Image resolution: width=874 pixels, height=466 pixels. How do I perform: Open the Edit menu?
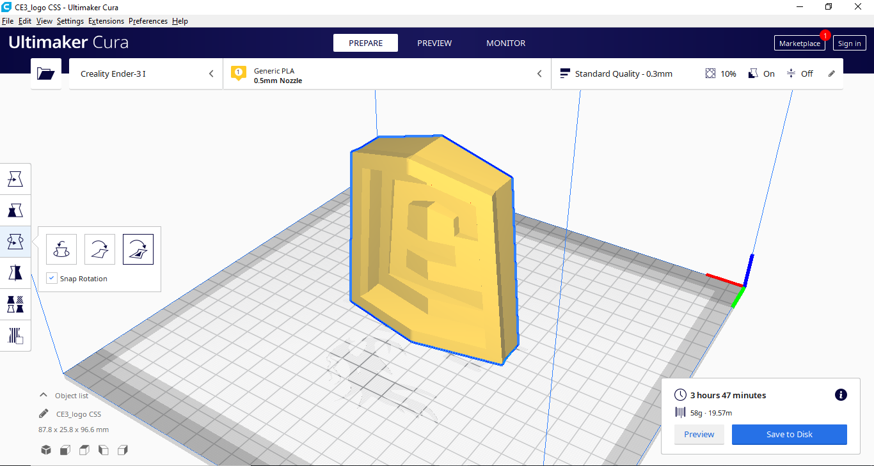click(x=25, y=21)
